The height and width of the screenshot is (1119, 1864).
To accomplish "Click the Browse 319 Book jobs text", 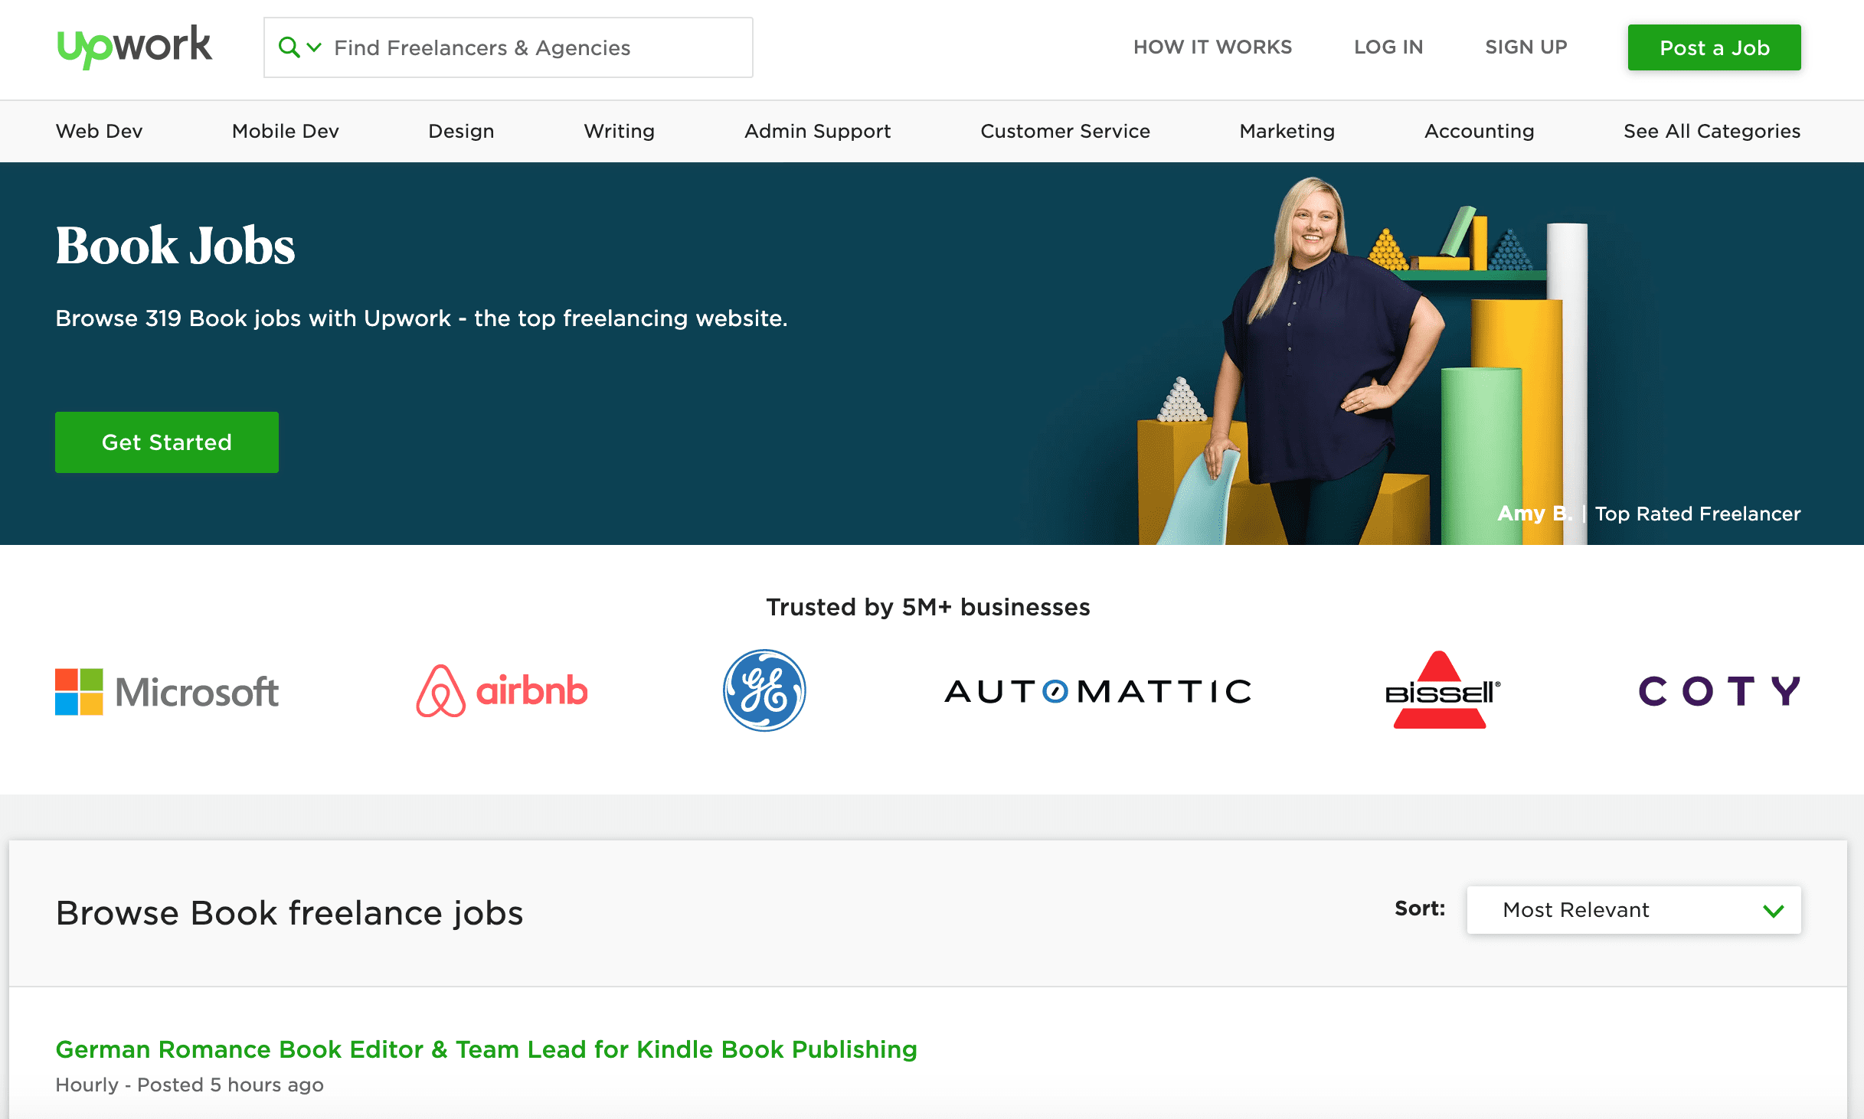I will coord(421,318).
